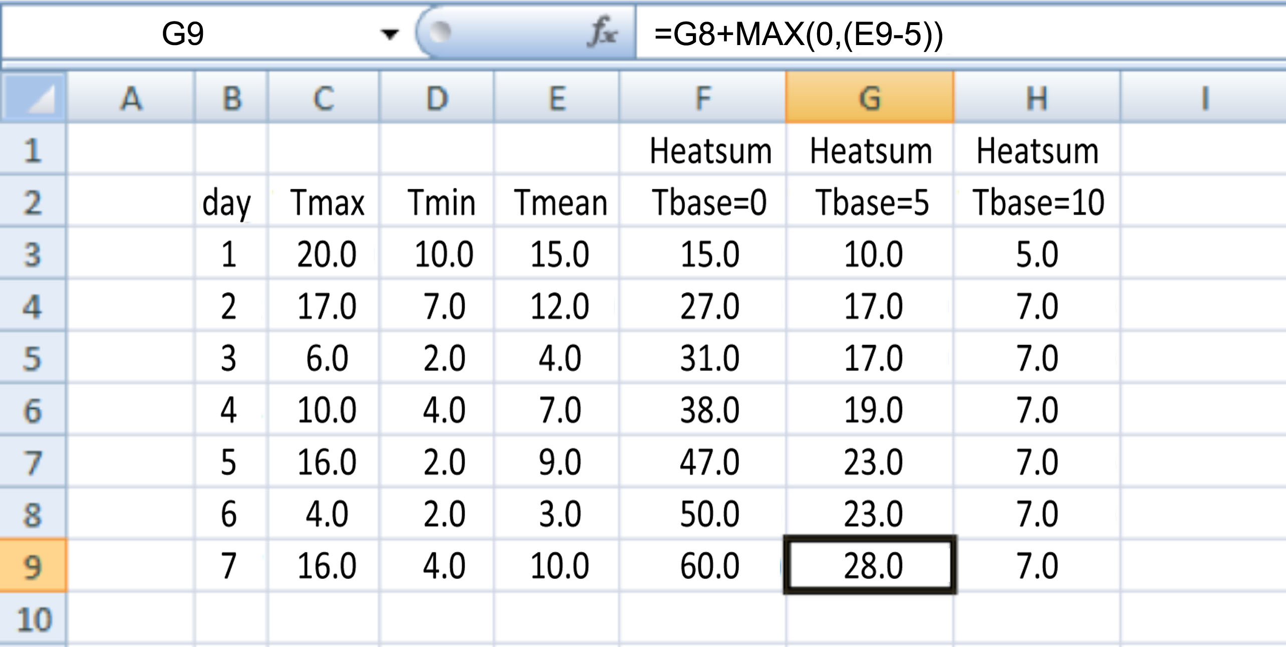Select row 10 header

coord(33,619)
